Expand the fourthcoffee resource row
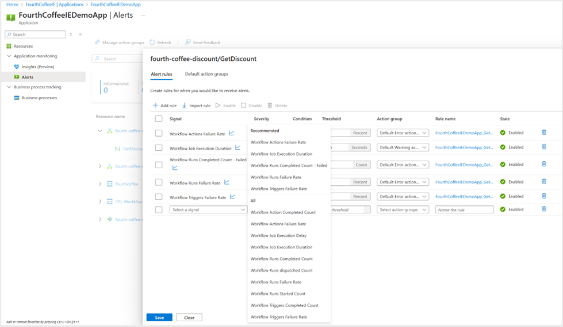The width and height of the screenshot is (563, 327). [100, 184]
